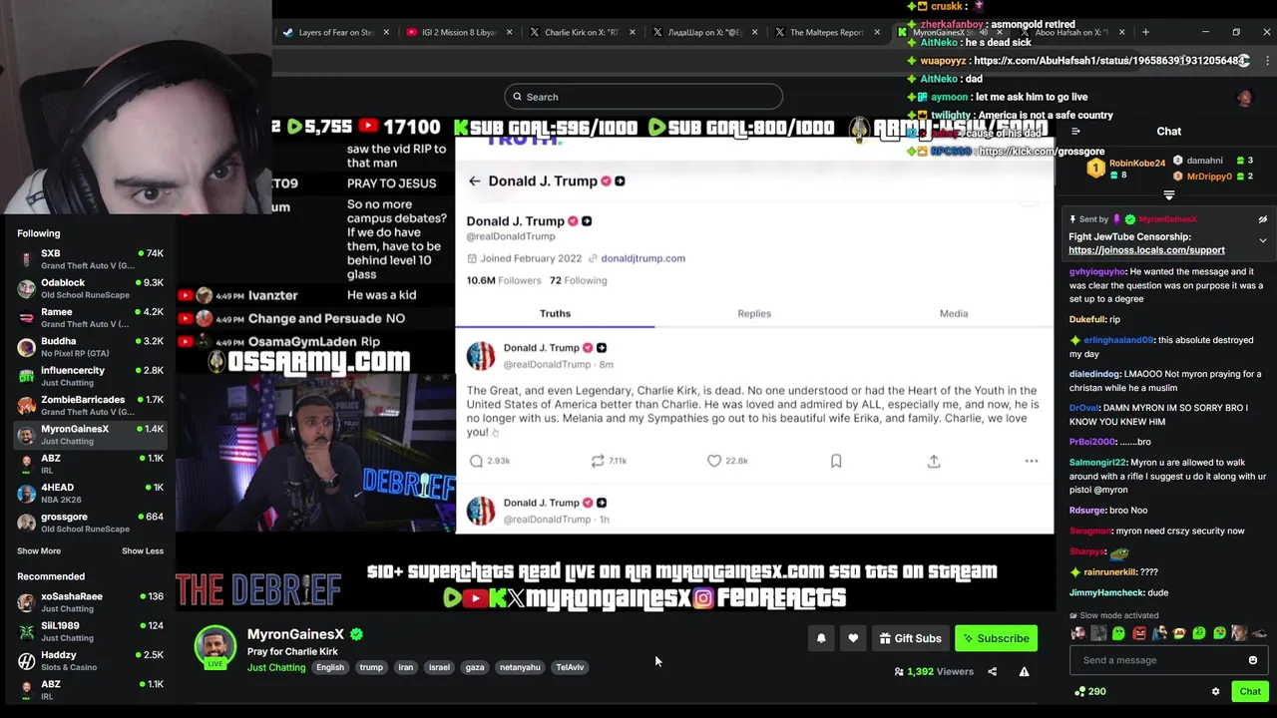1277x718 pixels.
Task: Select the gaza tag
Action: pyautogui.click(x=475, y=667)
